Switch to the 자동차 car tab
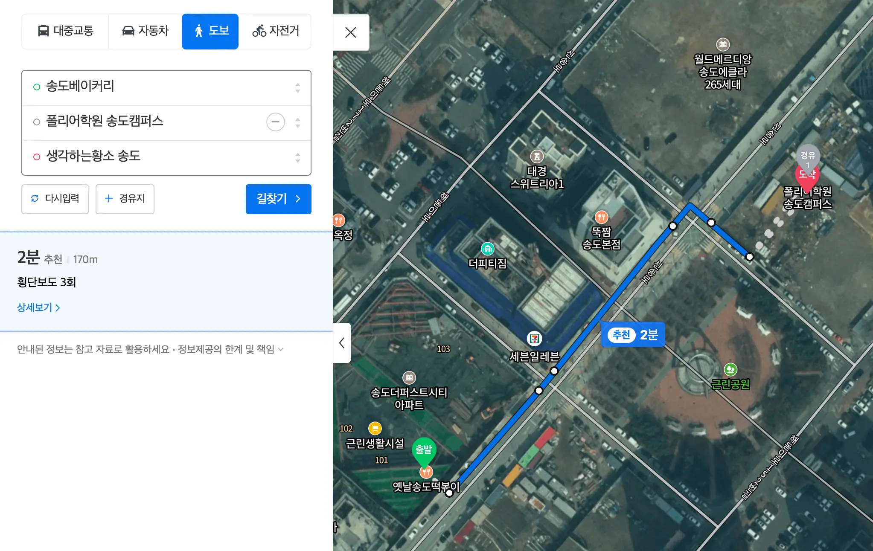 pyautogui.click(x=145, y=31)
